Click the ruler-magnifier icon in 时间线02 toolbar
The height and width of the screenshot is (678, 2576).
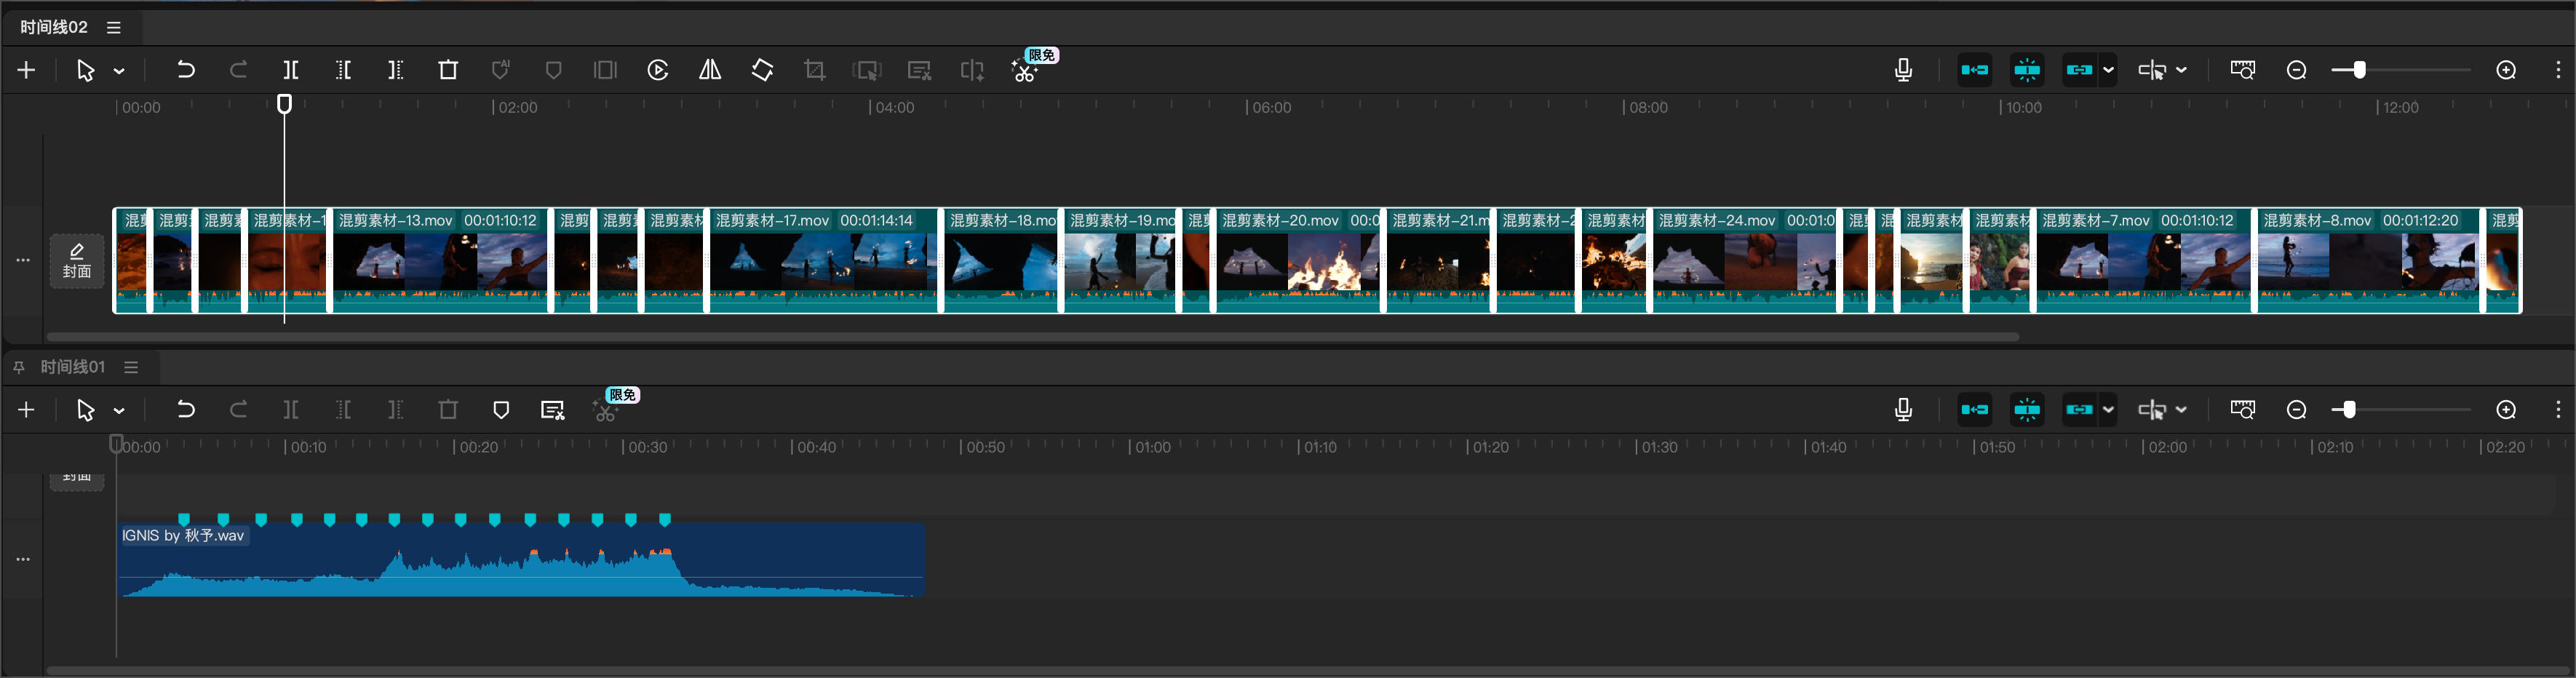tap(2243, 70)
